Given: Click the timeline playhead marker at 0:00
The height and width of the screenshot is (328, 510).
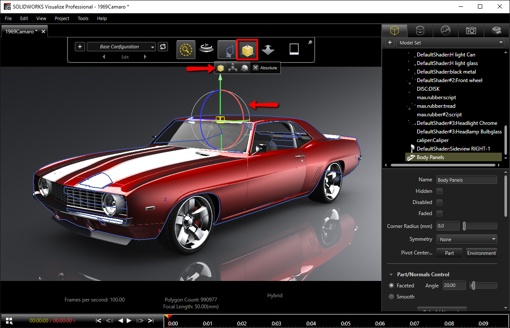Looking at the screenshot, I should [x=168, y=316].
